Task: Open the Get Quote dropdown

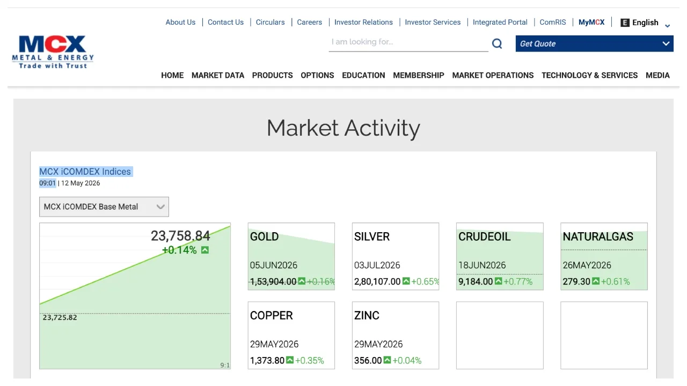Action: 594,44
